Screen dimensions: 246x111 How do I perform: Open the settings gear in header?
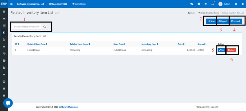pyautogui.click(x=243, y=4)
